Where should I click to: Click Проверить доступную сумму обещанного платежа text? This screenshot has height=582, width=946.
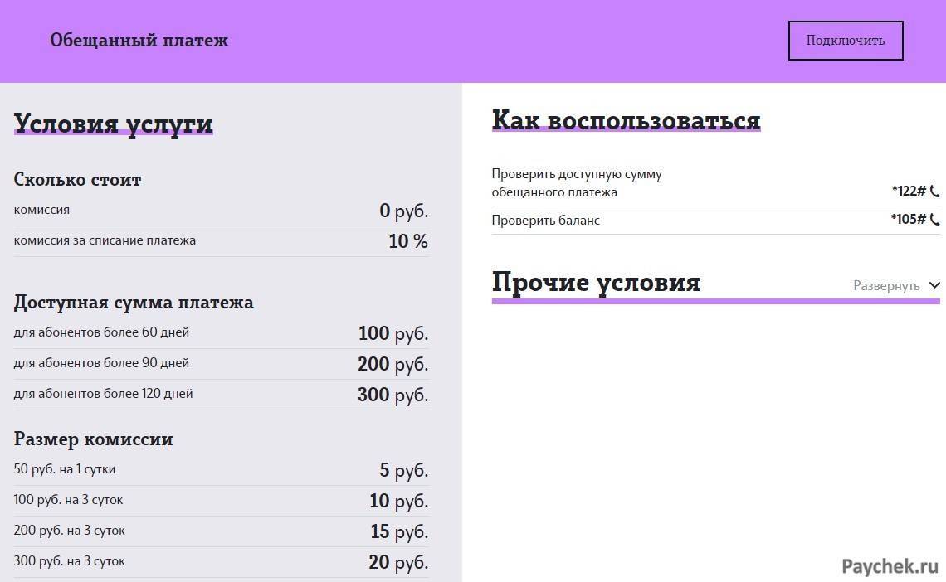(577, 183)
